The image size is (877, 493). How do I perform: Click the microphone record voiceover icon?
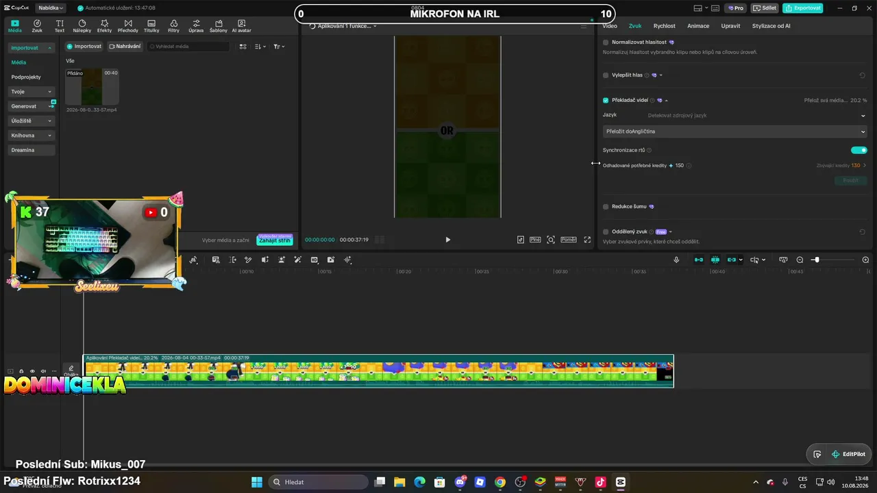(676, 260)
